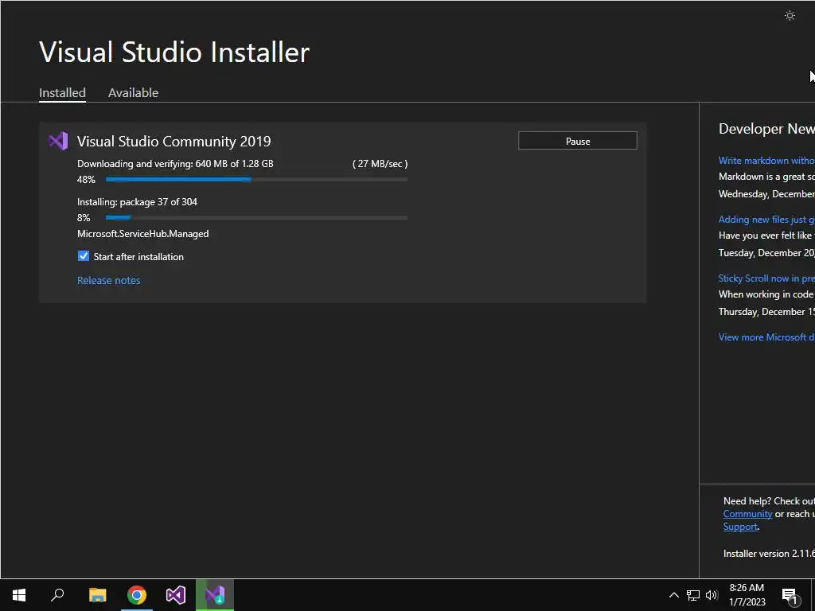Click Microsoft.ServiceHub.Managed package text
This screenshot has height=611, width=815.
143,234
